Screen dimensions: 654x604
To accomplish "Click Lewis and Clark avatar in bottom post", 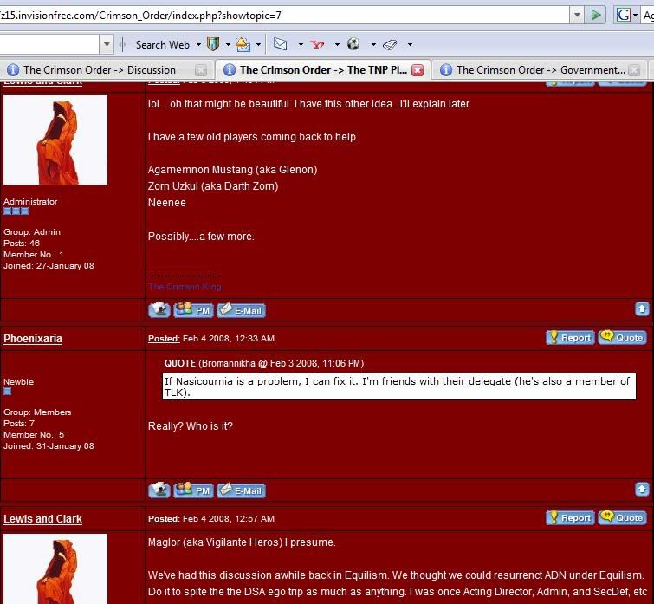I will click(x=55, y=569).
